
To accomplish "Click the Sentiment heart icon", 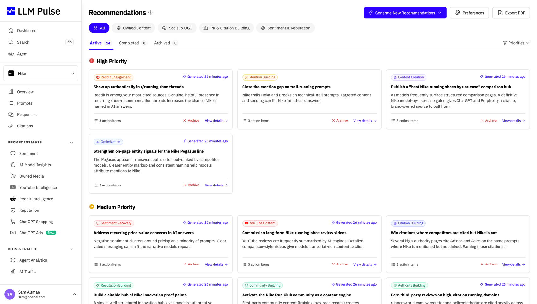I will [13, 154].
